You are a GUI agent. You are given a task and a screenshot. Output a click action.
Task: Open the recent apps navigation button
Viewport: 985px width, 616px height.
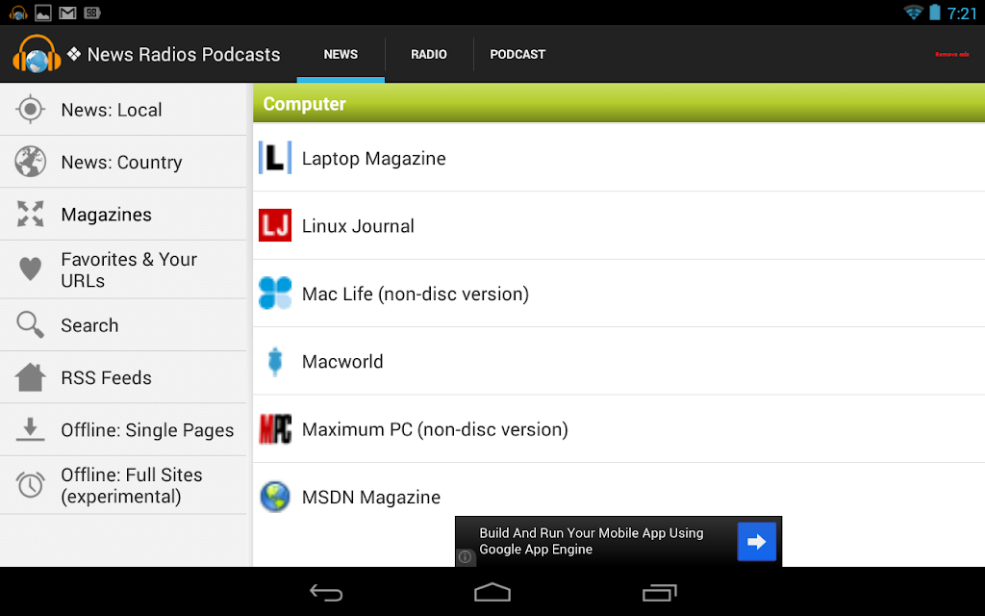(x=659, y=592)
